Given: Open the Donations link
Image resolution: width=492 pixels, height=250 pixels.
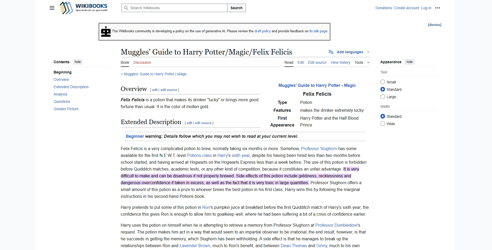Looking at the screenshot, I should [x=384, y=8].
